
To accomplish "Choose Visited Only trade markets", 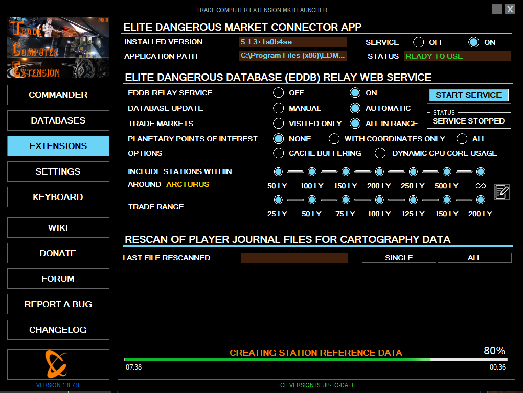I will (279, 124).
